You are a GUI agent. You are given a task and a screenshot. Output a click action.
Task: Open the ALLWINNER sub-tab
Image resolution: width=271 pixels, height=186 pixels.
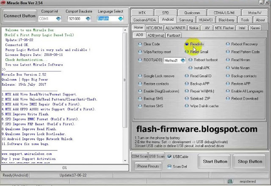[175, 28]
